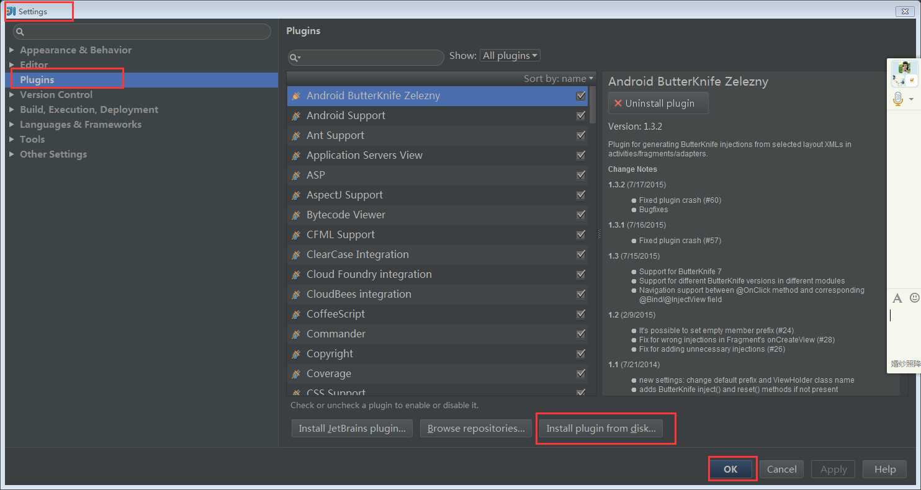Click the plugin icon beside Android Support
This screenshot has width=921, height=490.
point(296,116)
